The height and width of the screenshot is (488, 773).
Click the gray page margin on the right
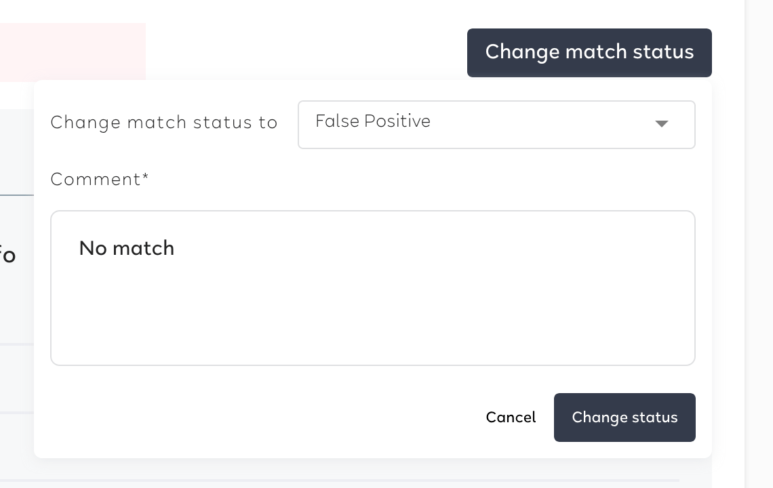point(759,244)
